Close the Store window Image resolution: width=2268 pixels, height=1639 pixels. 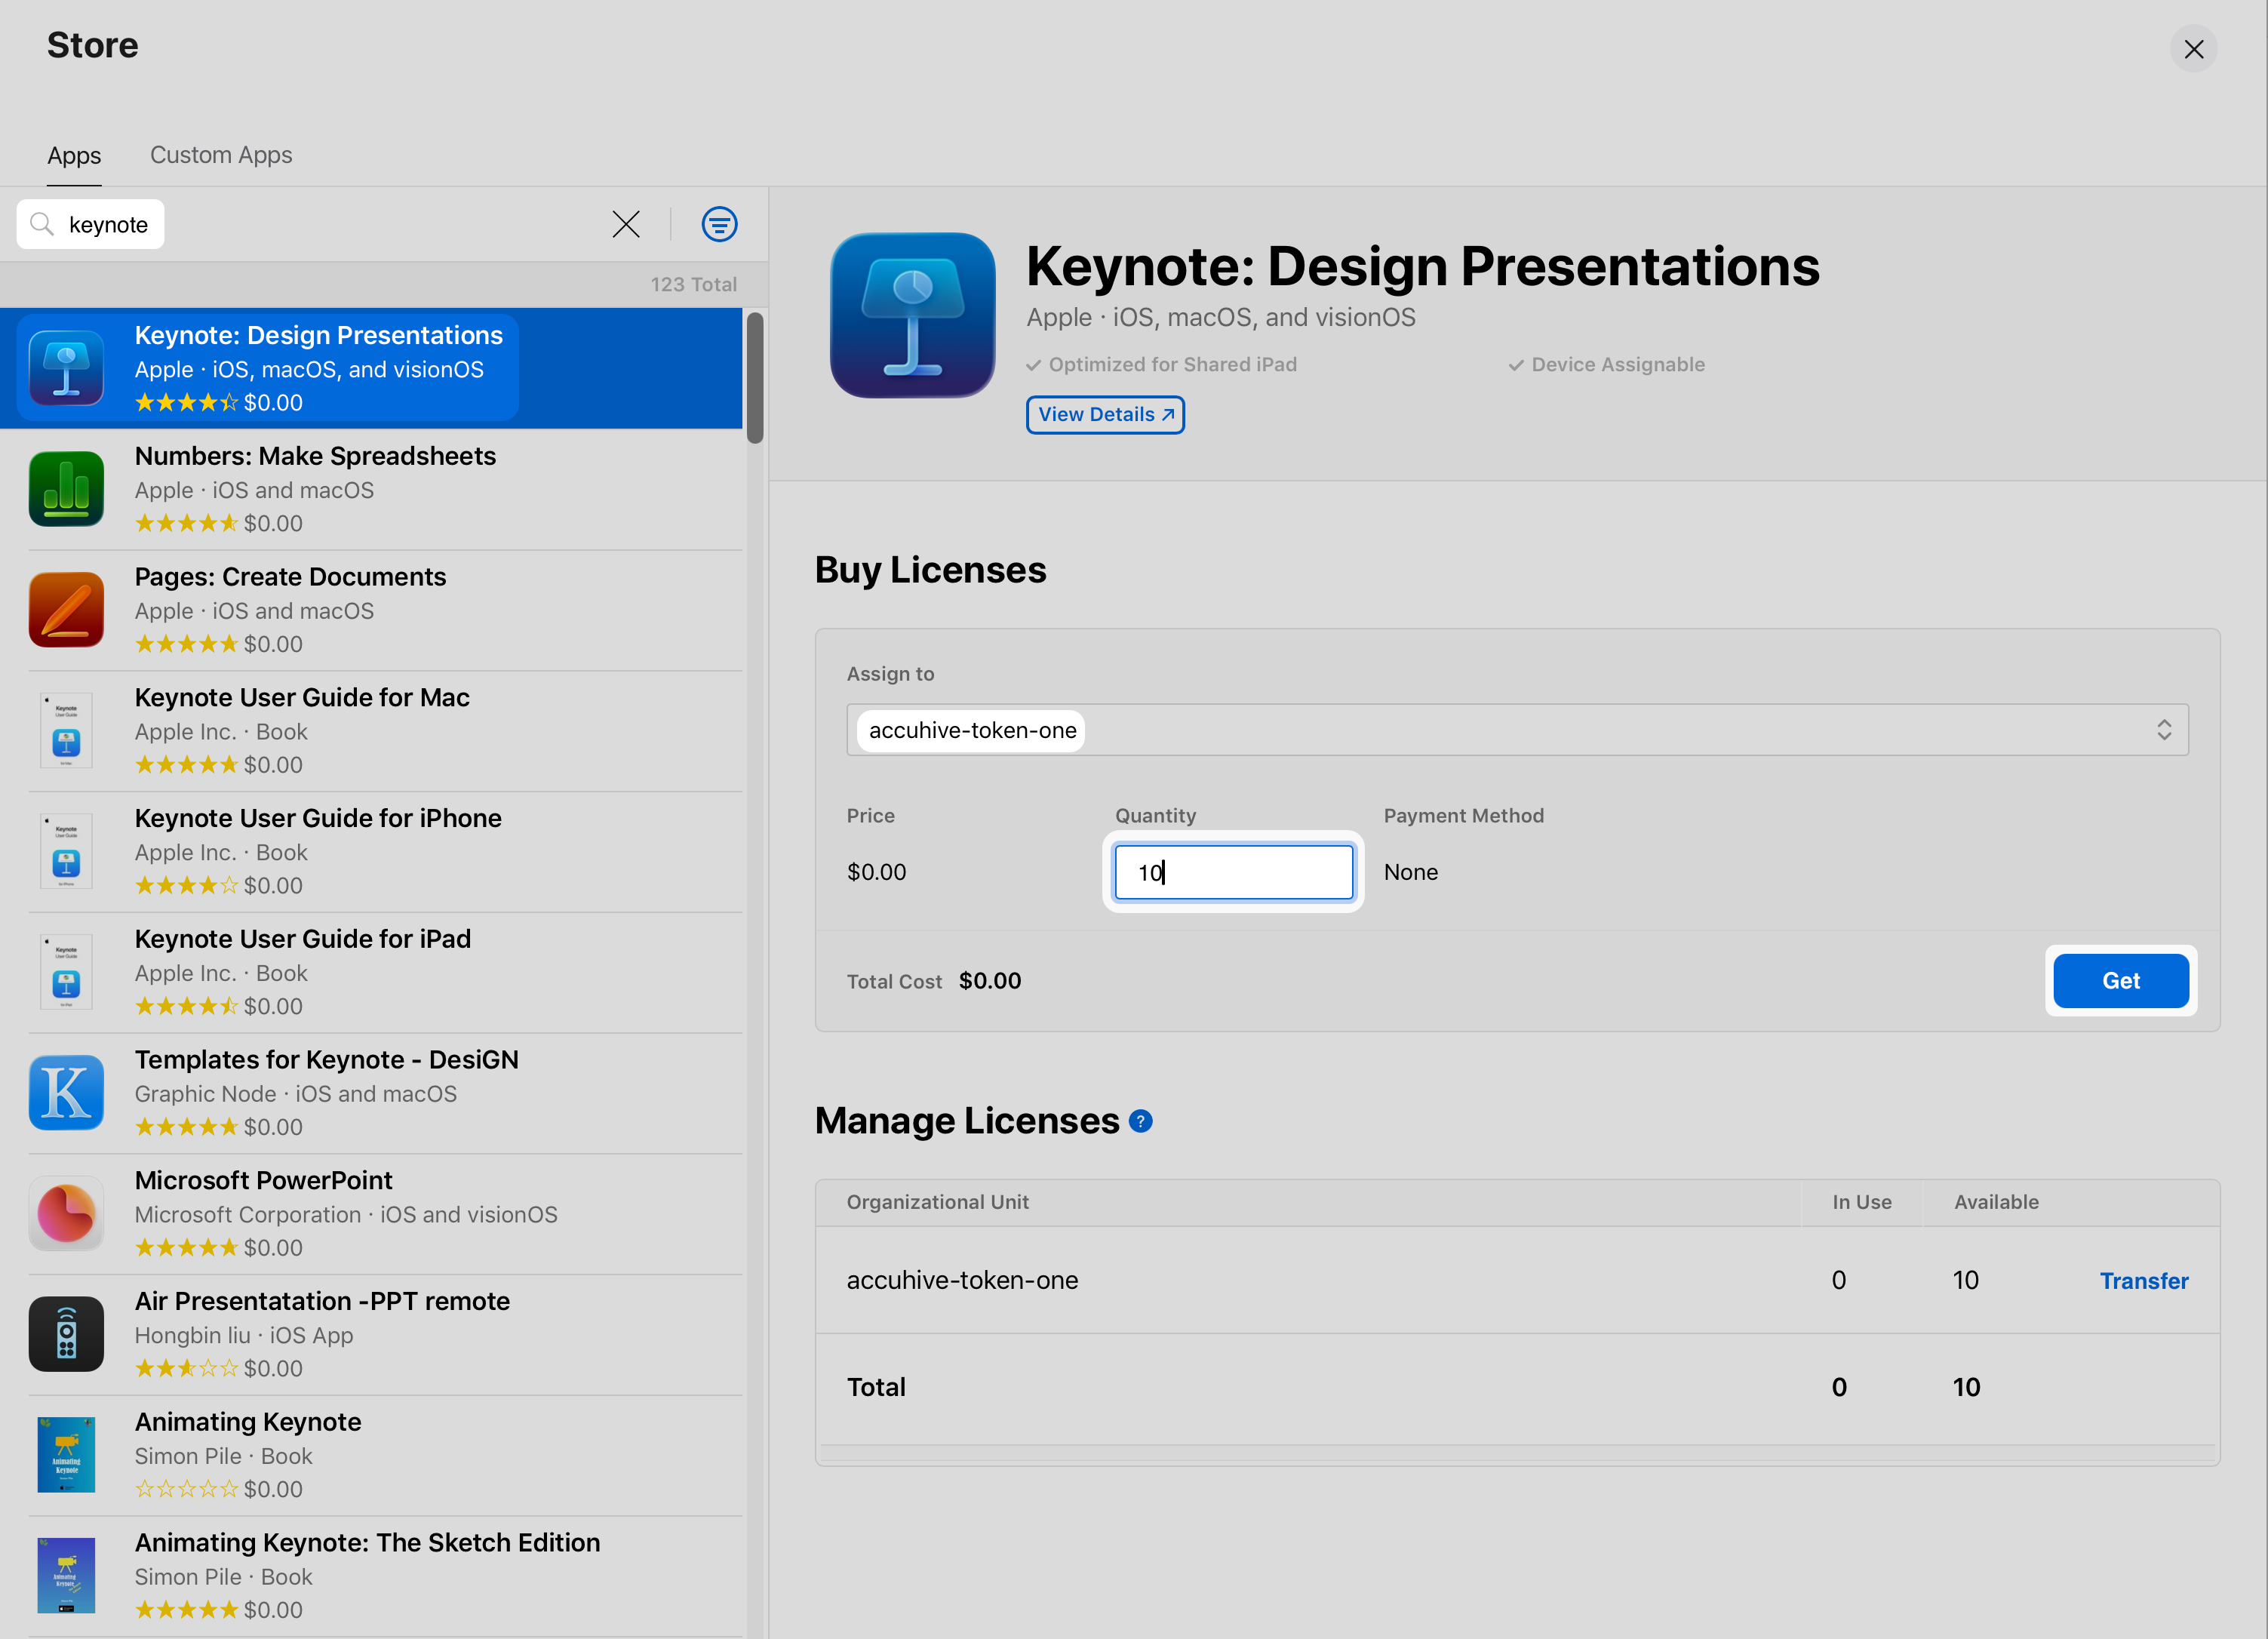2193,49
